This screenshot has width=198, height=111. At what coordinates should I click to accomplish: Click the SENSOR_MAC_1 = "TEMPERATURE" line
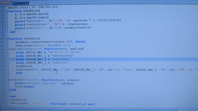pos(45,56)
